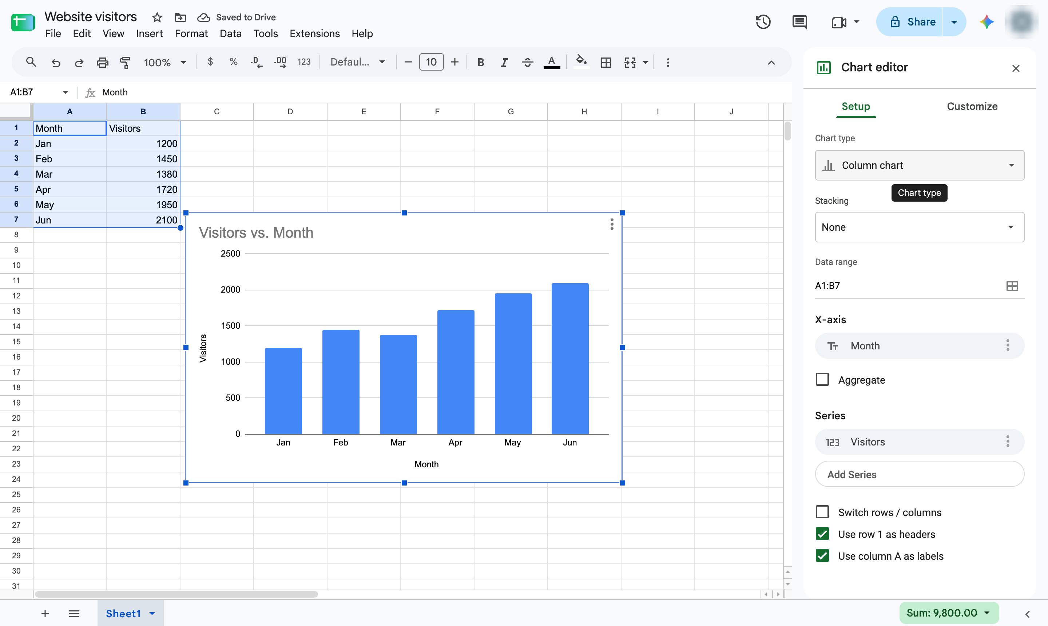Screen dimensions: 1048x626
Task: Open version history clock icon
Action: coord(763,22)
